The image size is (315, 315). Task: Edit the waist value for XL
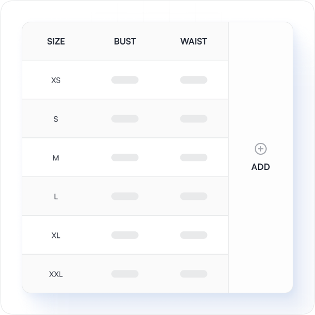click(x=194, y=235)
